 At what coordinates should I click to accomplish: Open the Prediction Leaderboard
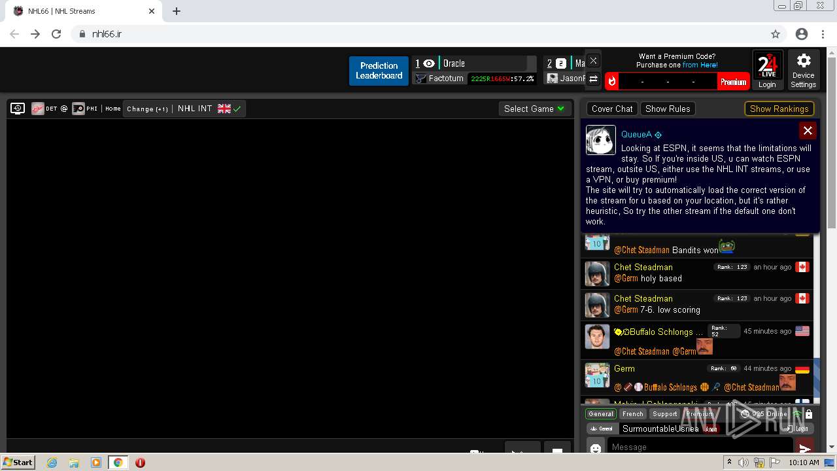(379, 71)
